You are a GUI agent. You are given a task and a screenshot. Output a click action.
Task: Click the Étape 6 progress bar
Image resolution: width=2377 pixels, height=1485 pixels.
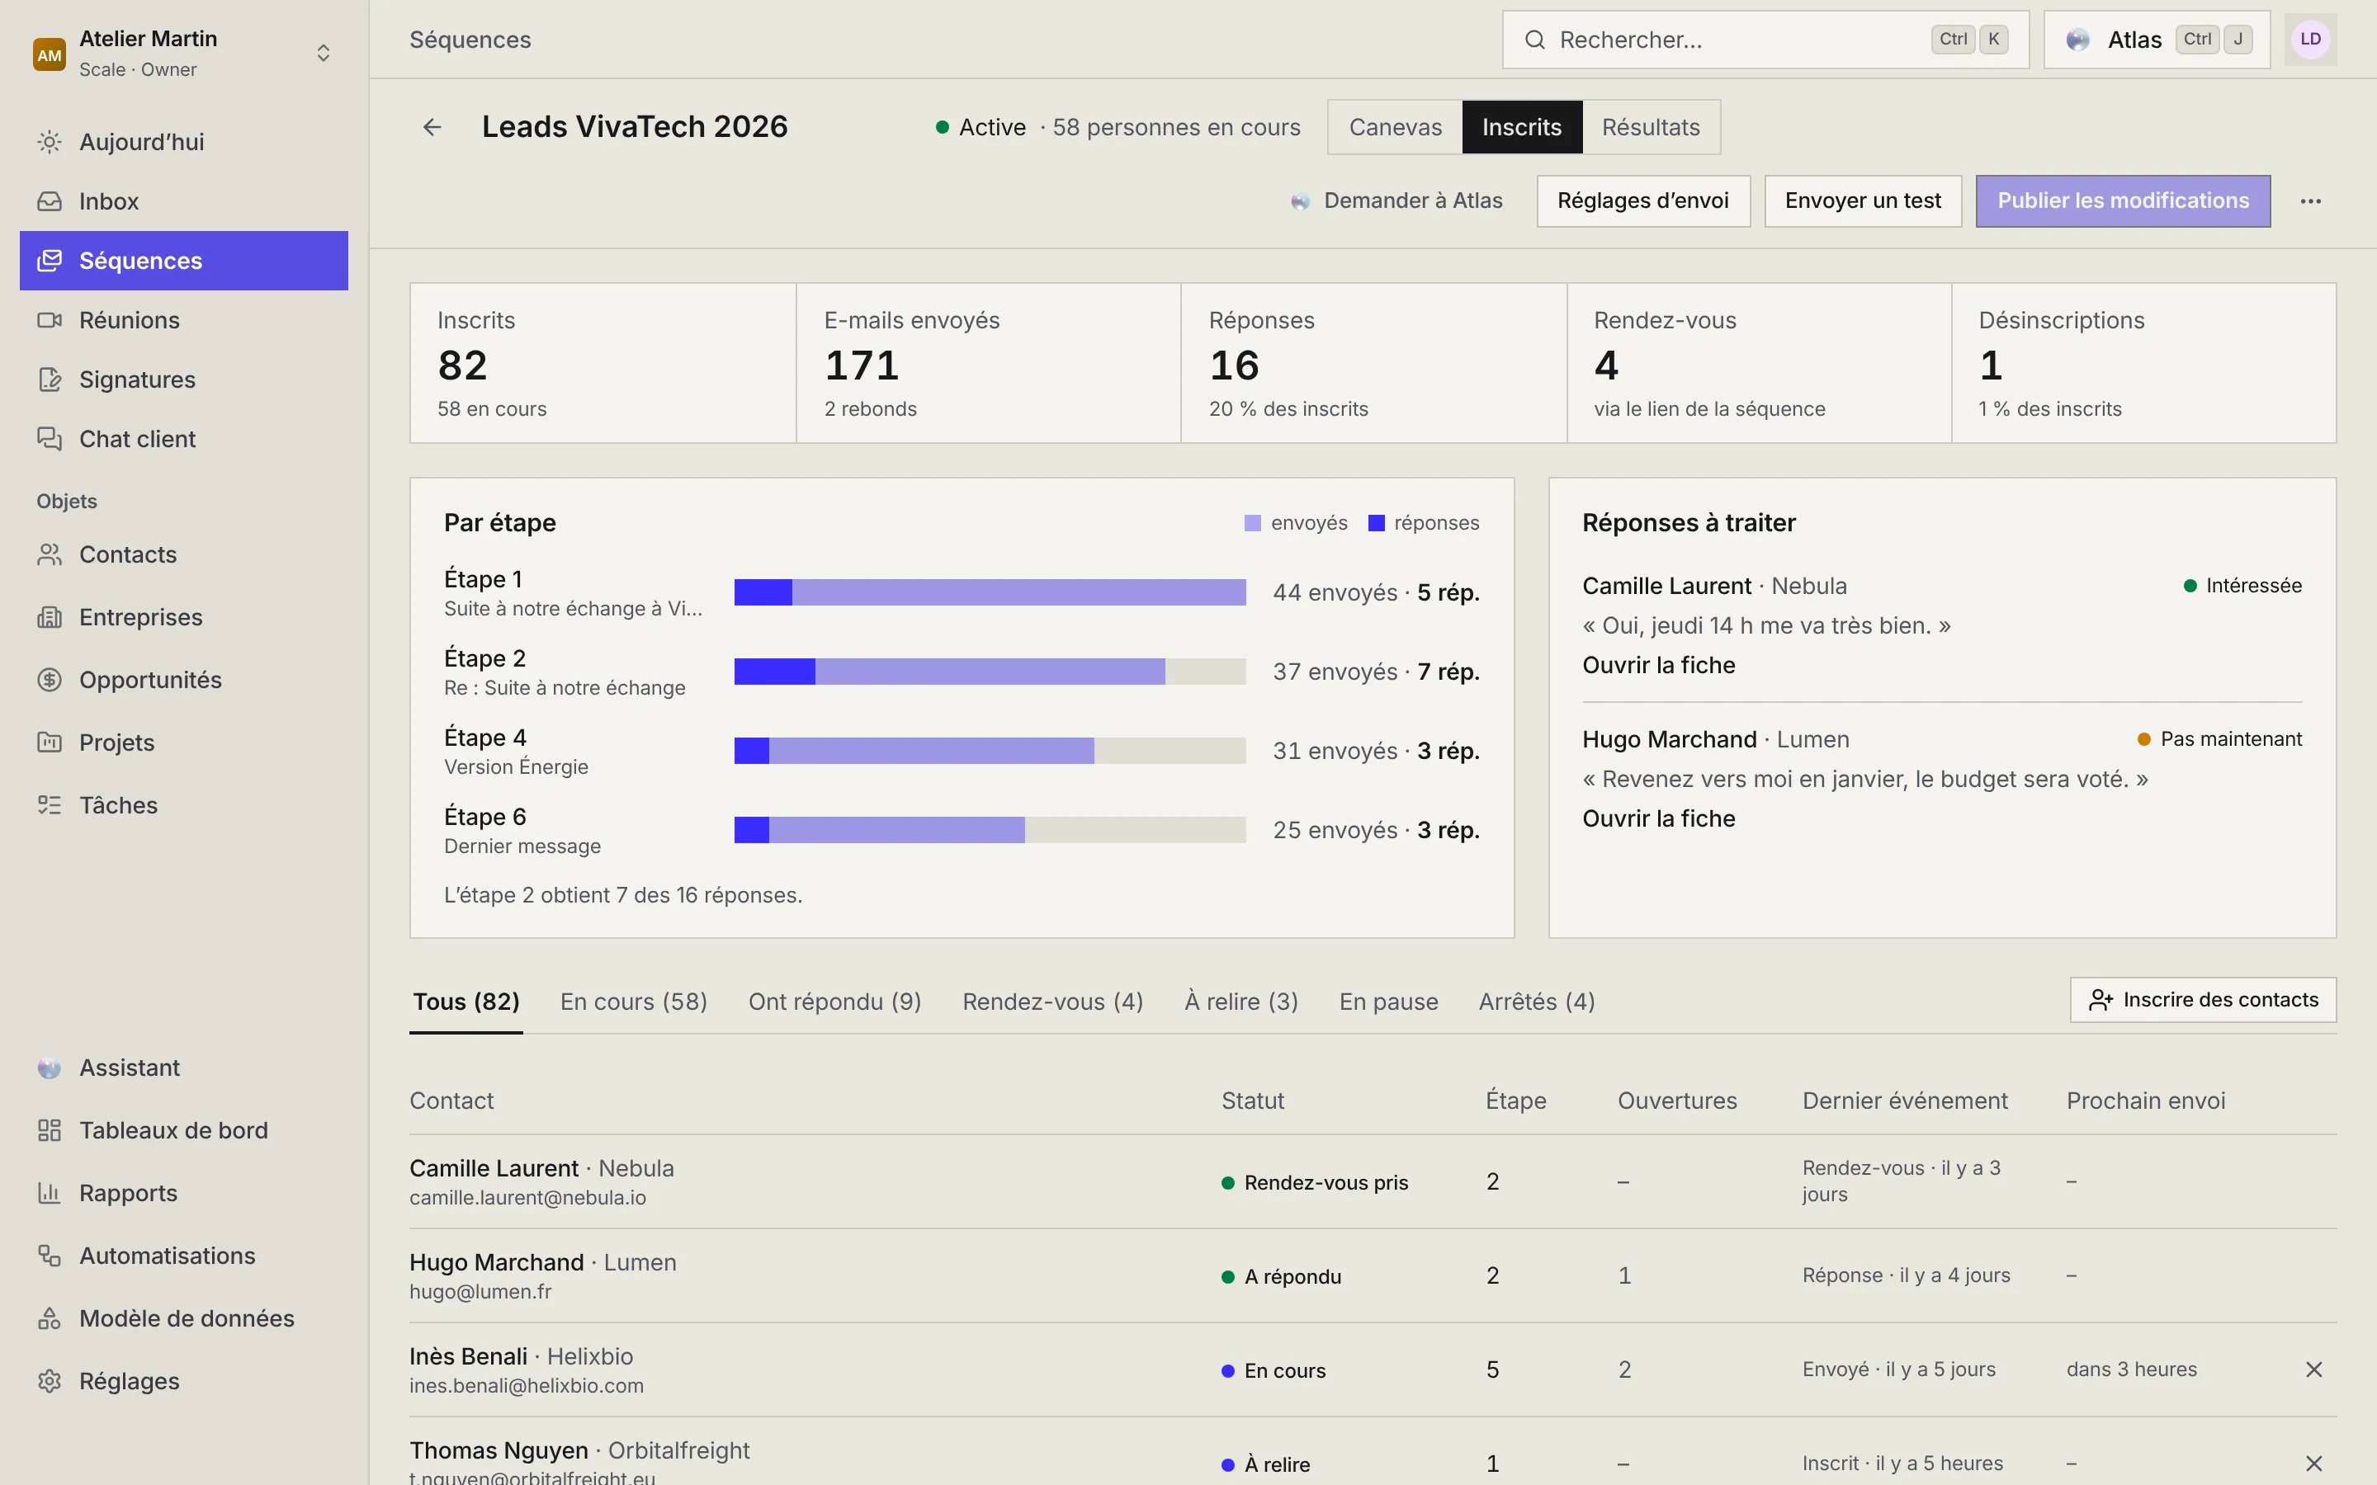tap(990, 830)
